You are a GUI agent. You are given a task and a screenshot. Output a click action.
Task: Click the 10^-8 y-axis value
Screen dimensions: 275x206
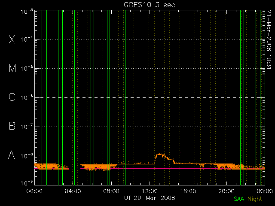pos(27,156)
